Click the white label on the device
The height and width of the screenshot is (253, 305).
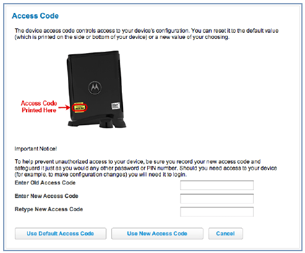[x=116, y=106]
